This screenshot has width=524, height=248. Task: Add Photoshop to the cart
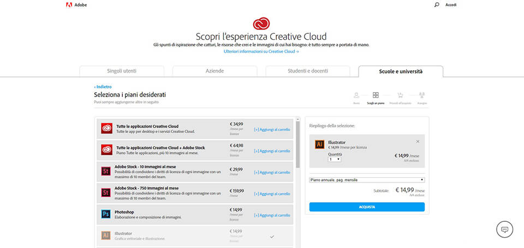[x=272, y=215]
